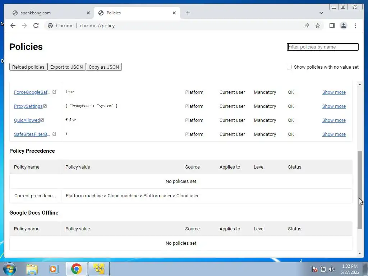Open the tab search dropdown arrow
The height and width of the screenshot is (276, 368).
(x=321, y=13)
